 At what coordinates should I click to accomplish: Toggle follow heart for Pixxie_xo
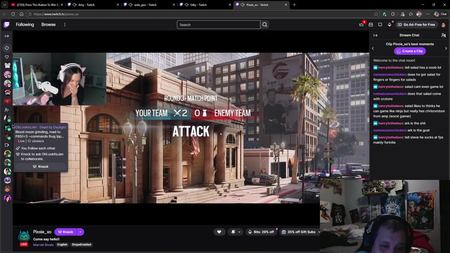219,232
